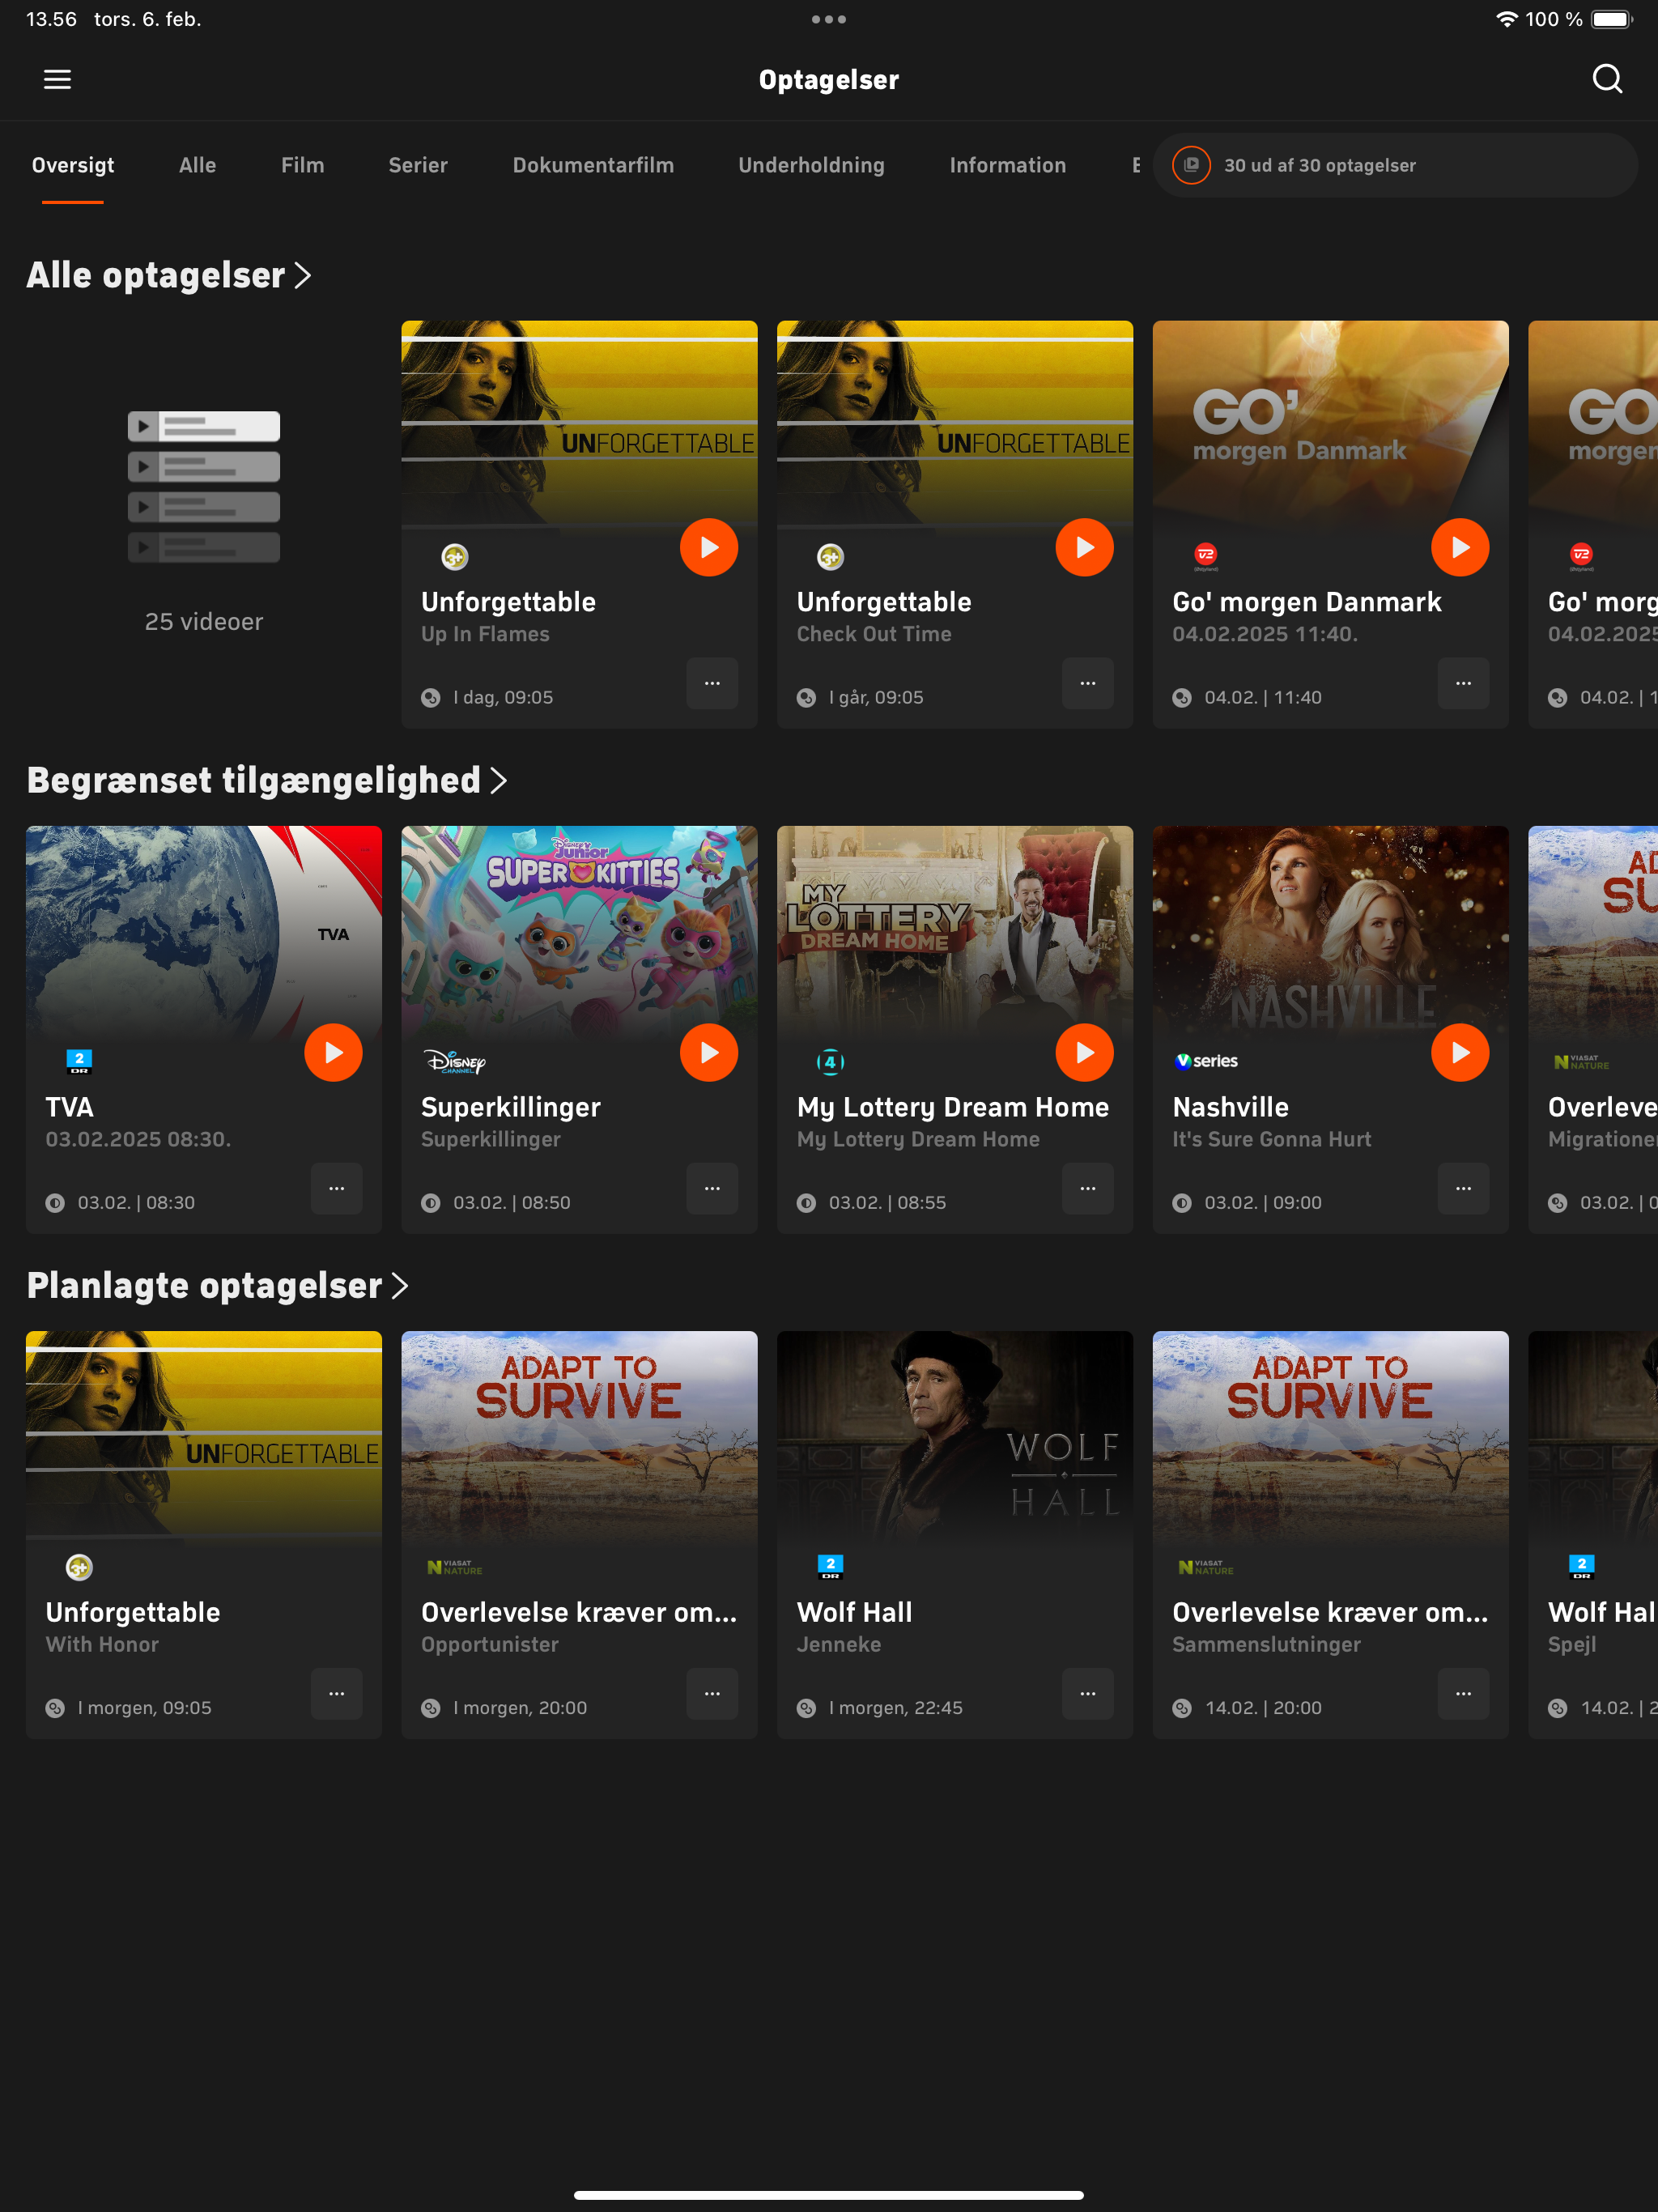Image resolution: width=1658 pixels, height=2212 pixels.
Task: Tap Viasat Nature logo on Opportunister card
Action: [x=455, y=1567]
